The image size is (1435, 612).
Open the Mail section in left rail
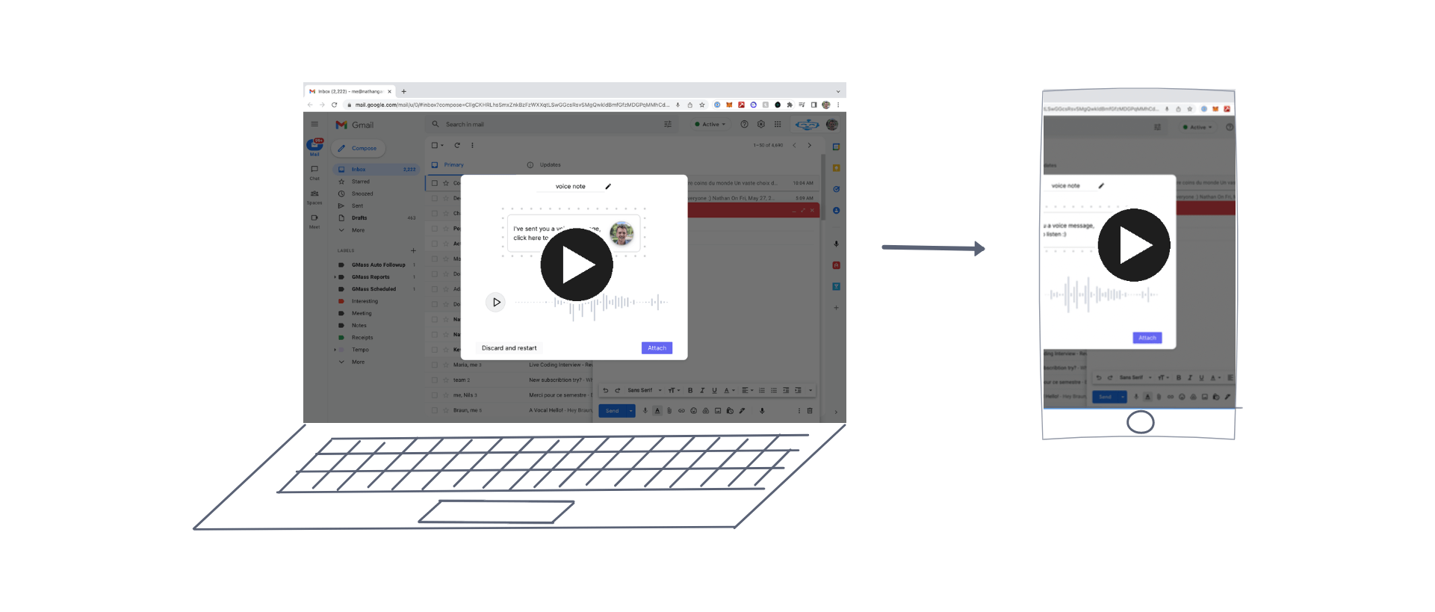pyautogui.click(x=314, y=146)
